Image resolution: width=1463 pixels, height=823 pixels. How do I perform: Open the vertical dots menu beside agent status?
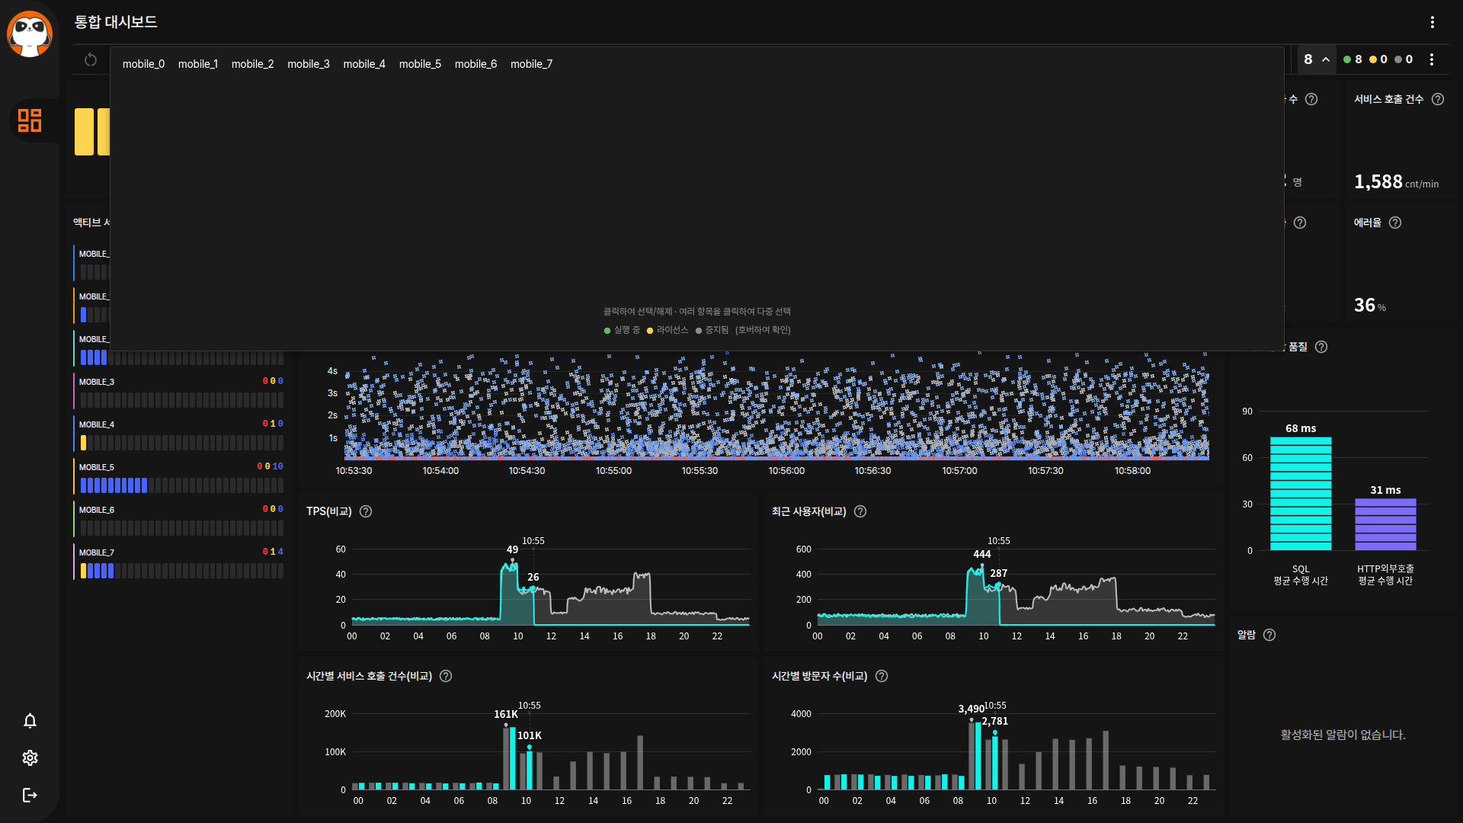[x=1432, y=59]
